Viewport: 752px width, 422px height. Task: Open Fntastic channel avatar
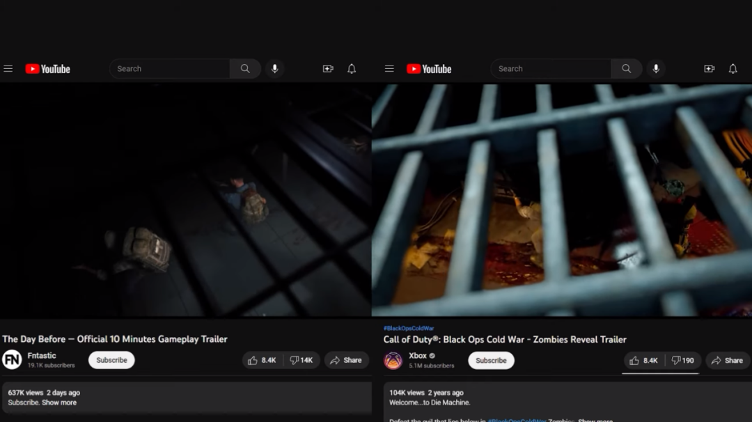coord(12,359)
